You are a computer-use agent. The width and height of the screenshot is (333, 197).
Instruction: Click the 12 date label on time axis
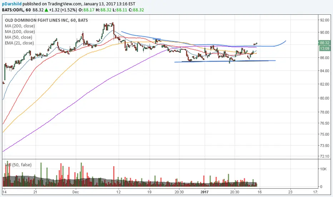(118, 192)
